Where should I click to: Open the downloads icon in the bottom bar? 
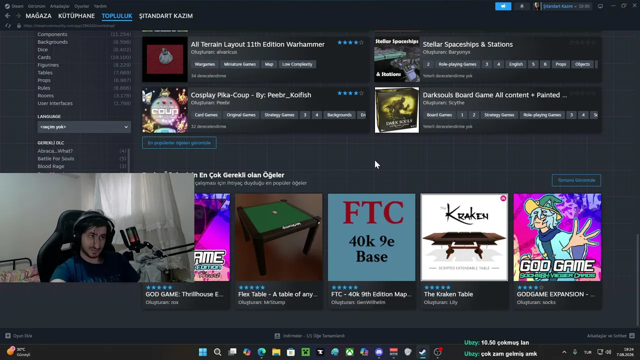click(277, 336)
